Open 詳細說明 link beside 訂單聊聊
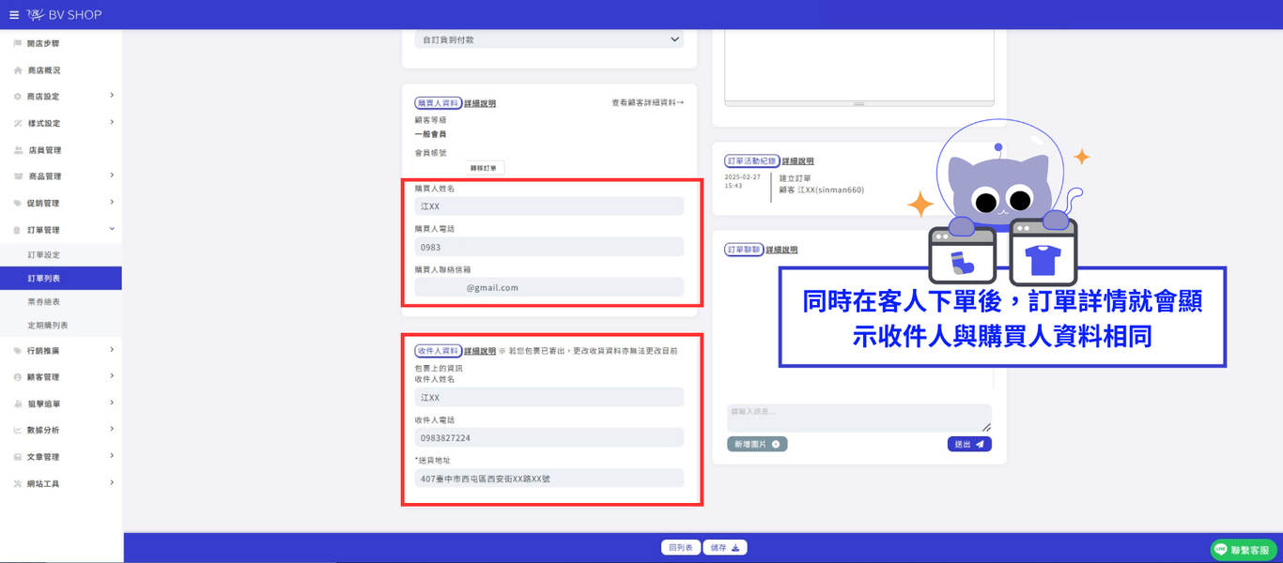Image resolution: width=1283 pixels, height=563 pixels. coord(781,250)
